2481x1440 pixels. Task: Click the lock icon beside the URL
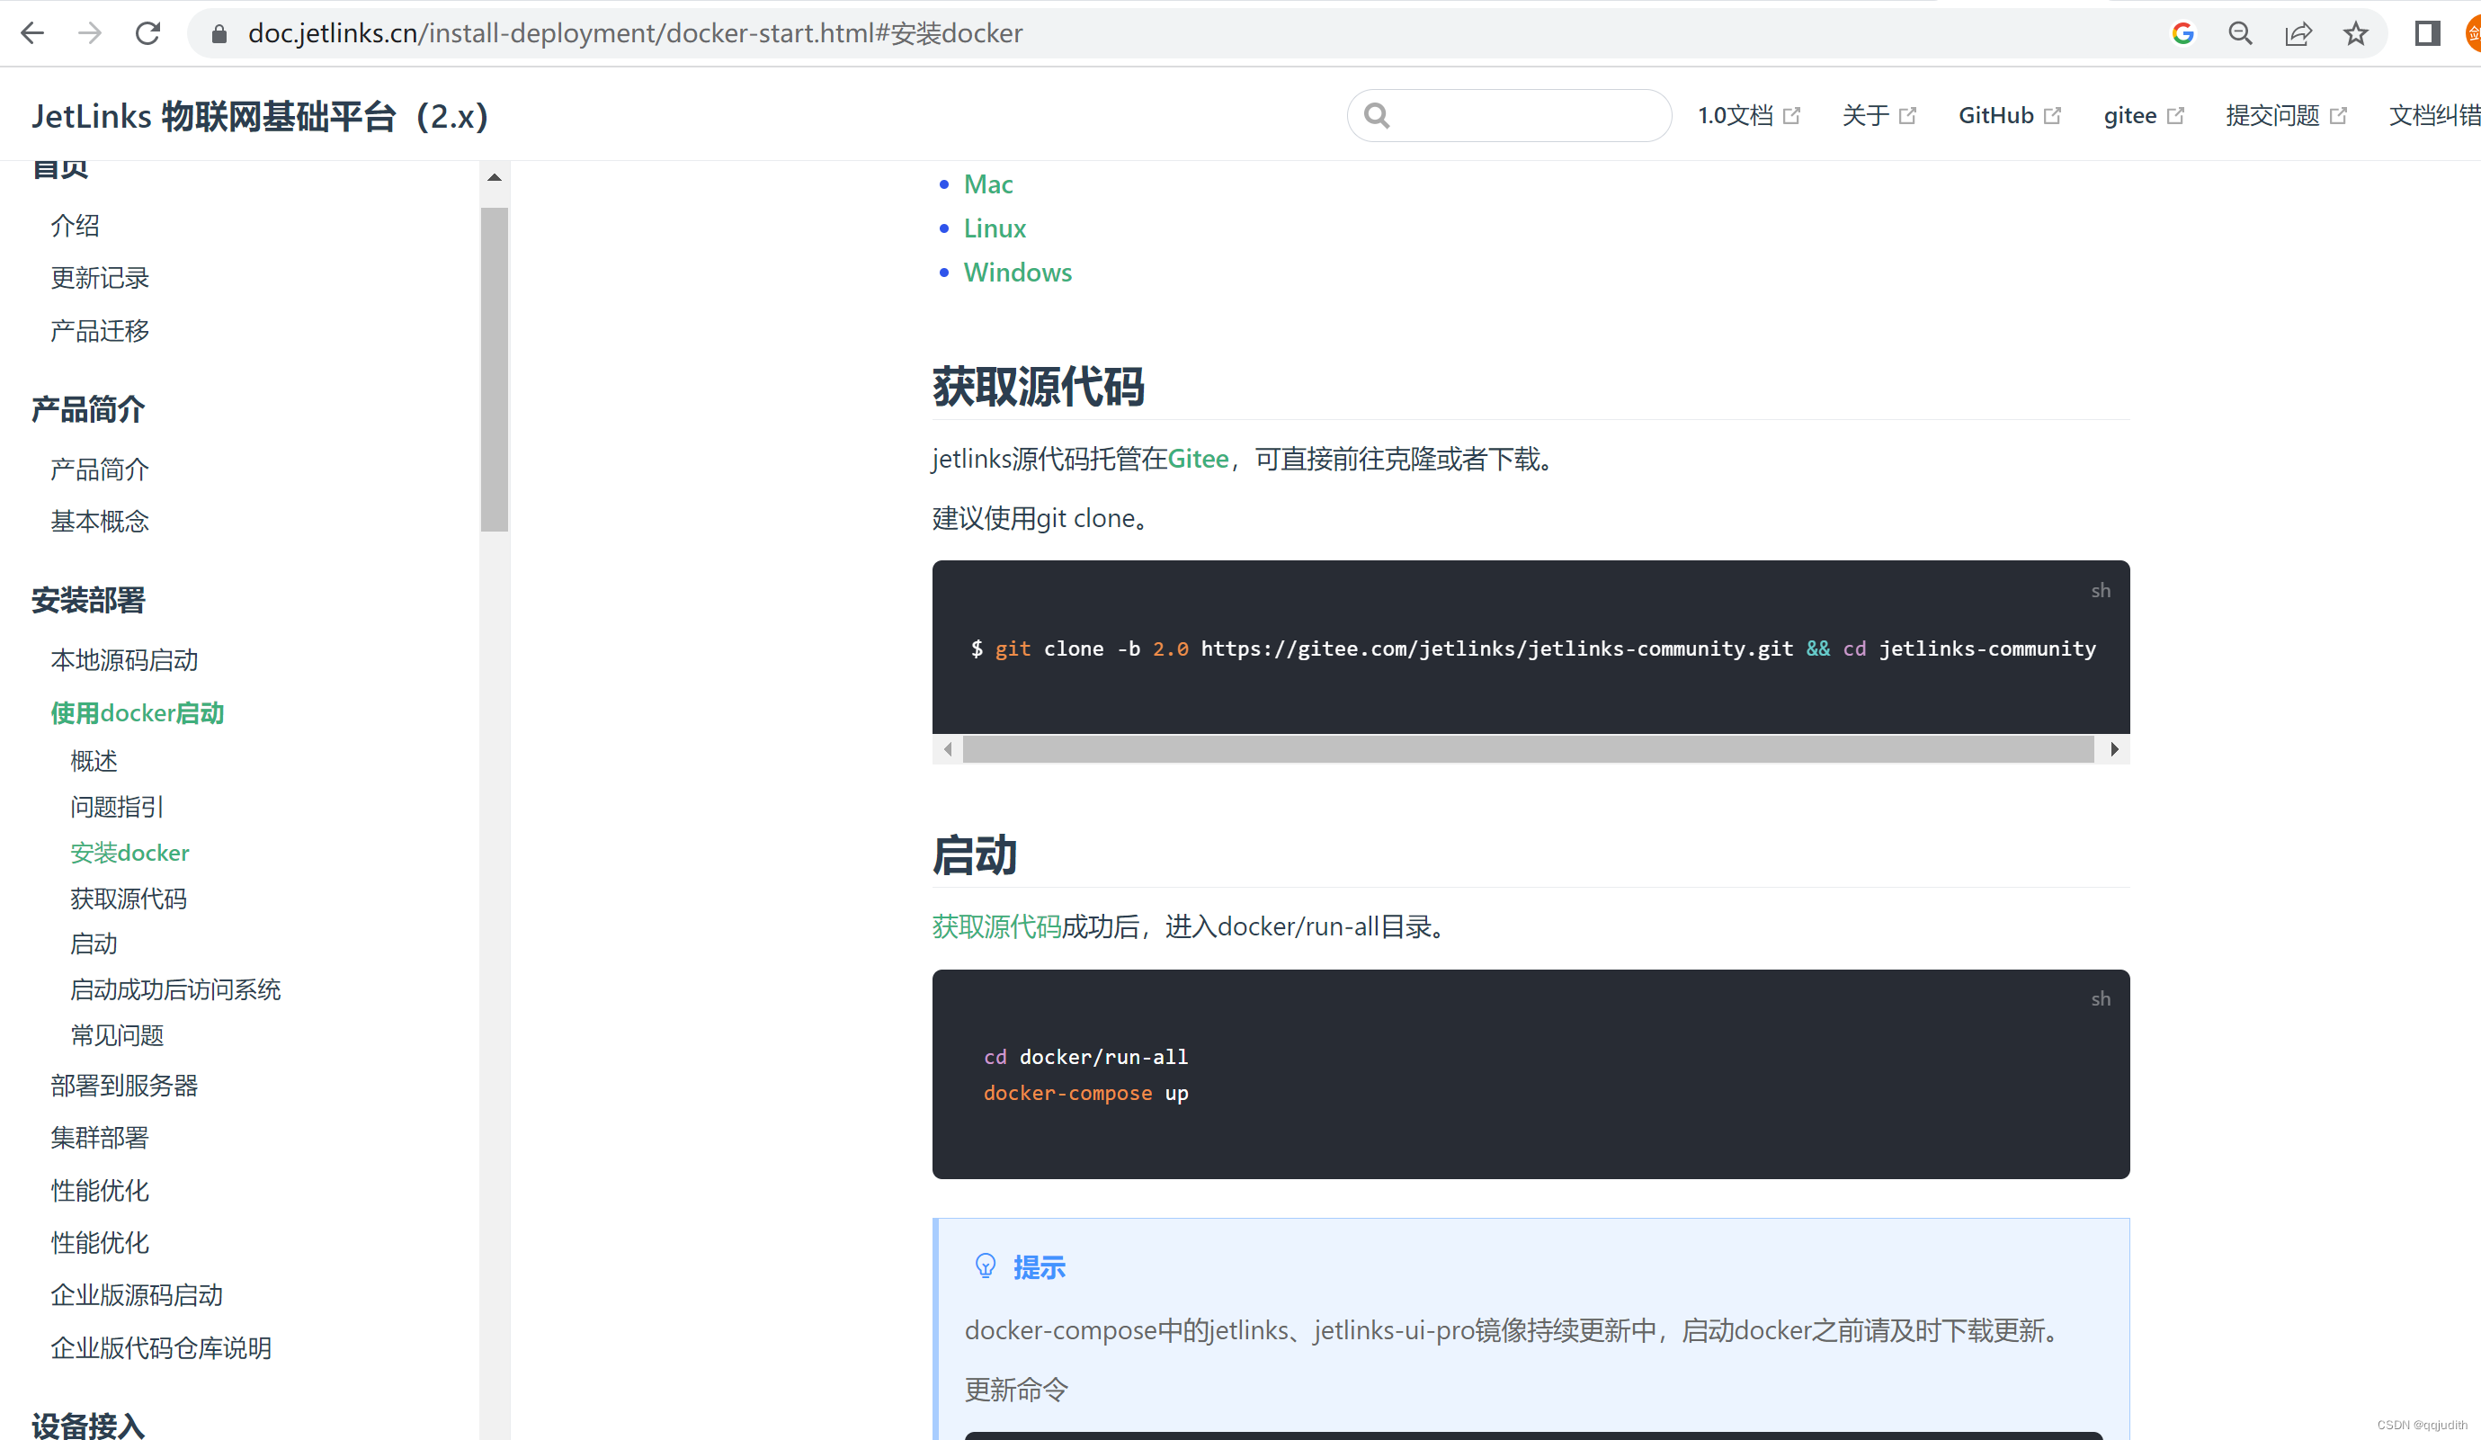219,32
